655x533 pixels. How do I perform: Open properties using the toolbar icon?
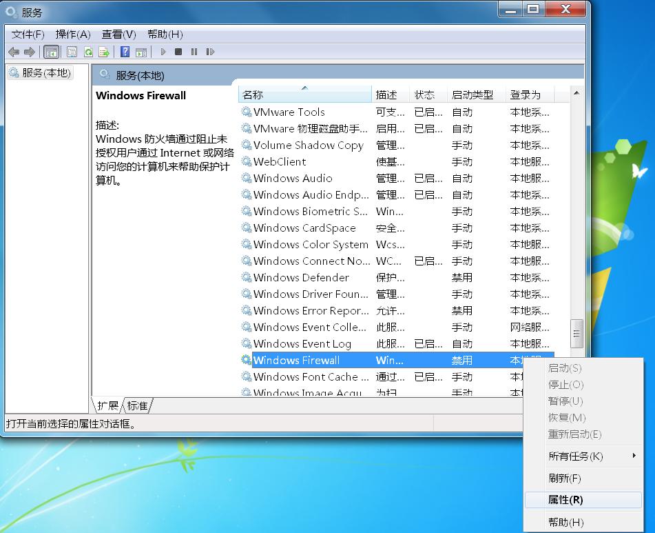click(72, 52)
